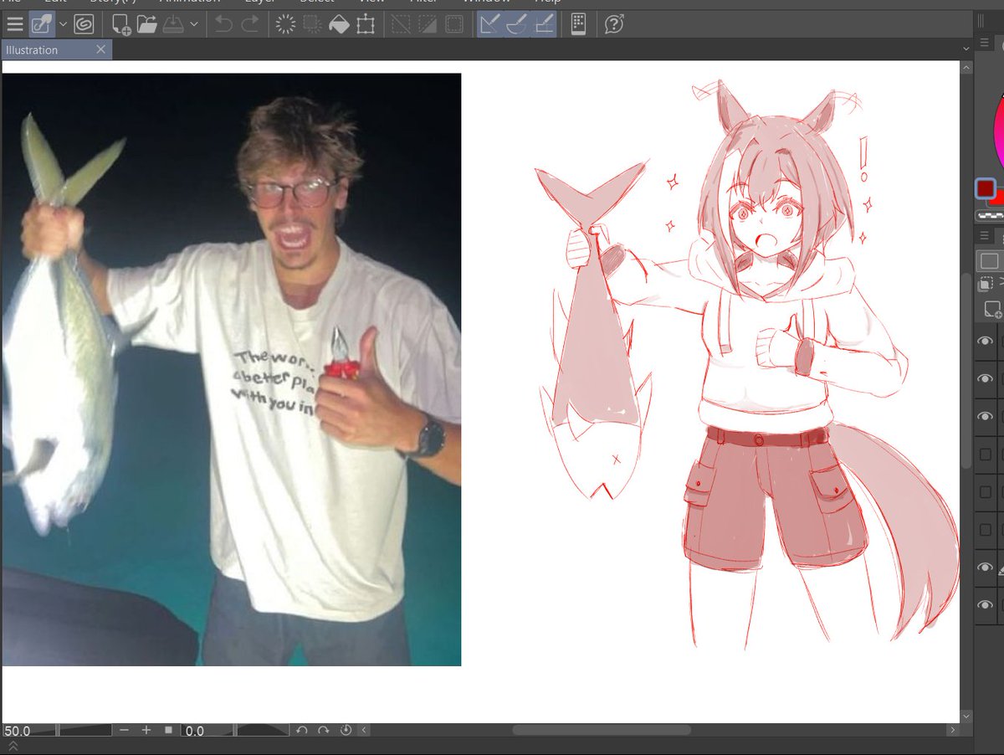This screenshot has height=755, width=1004.
Task: Toggle Snap to Ruler
Action: [x=490, y=24]
